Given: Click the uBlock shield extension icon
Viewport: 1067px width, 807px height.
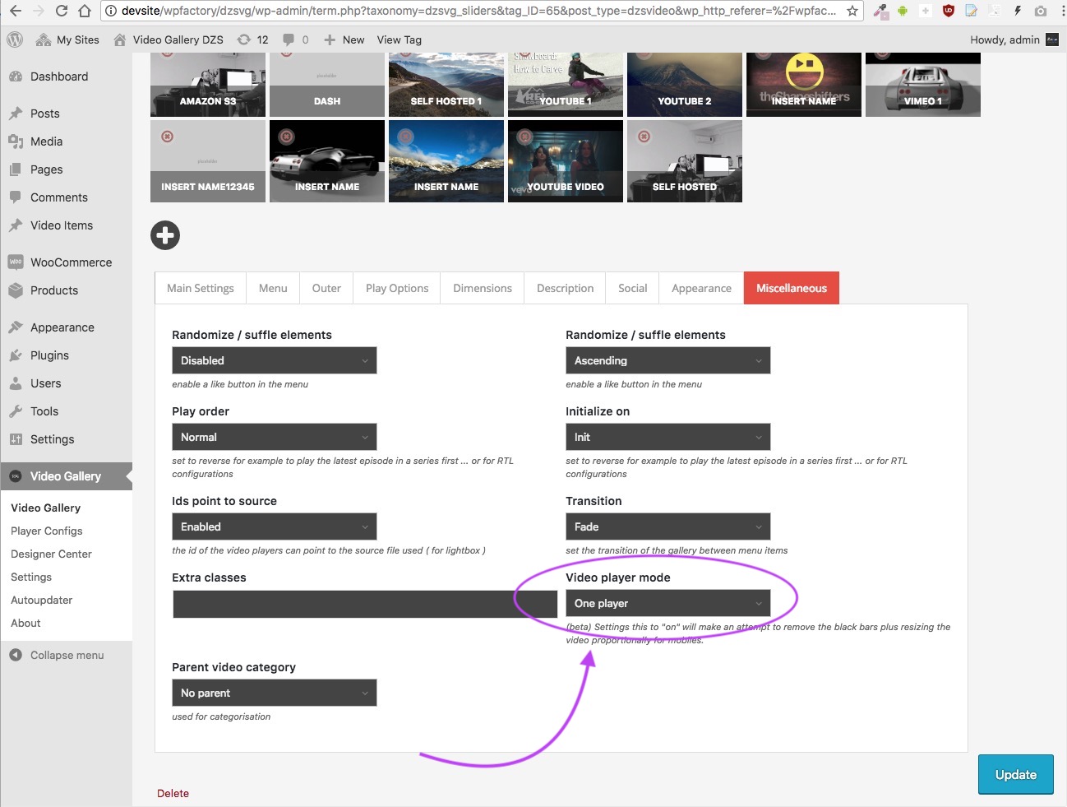Looking at the screenshot, I should [948, 11].
